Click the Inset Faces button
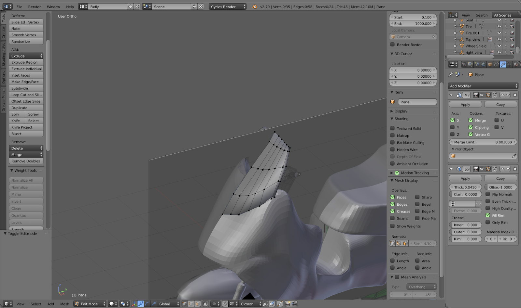521x308 pixels. click(26, 75)
